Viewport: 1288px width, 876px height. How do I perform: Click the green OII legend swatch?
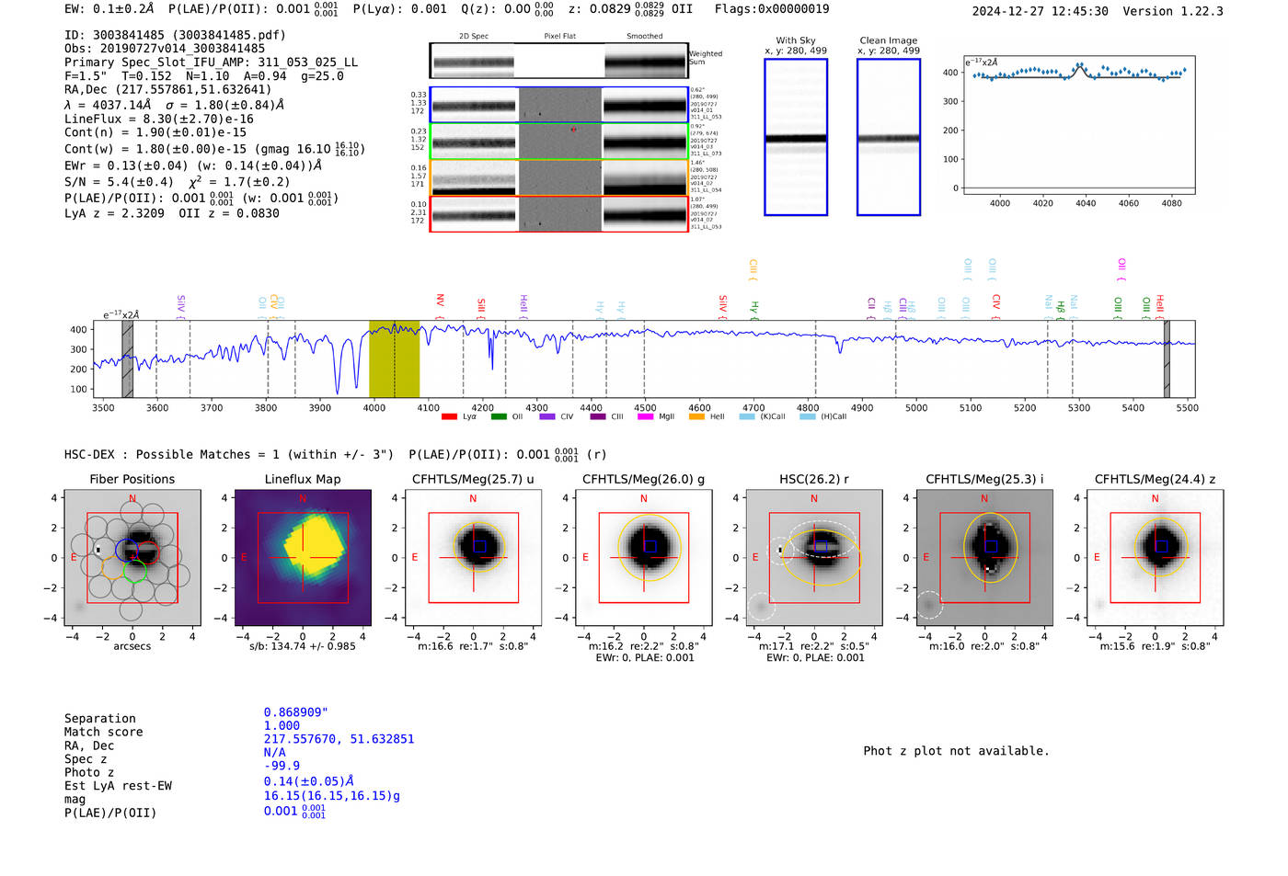pyautogui.click(x=499, y=416)
